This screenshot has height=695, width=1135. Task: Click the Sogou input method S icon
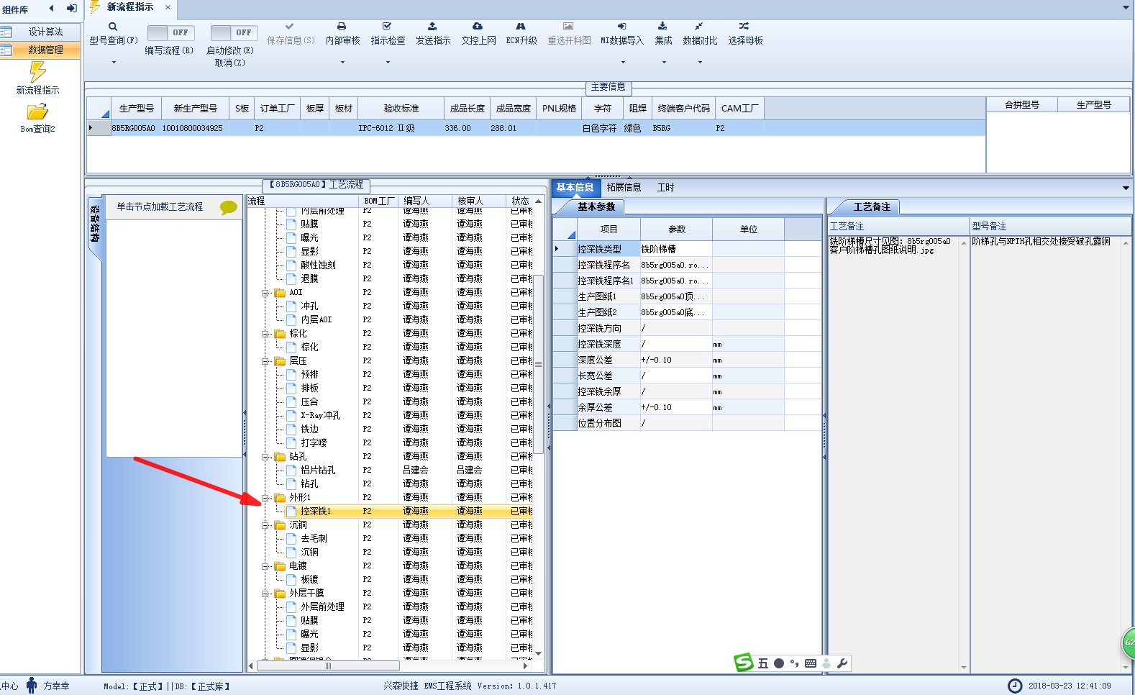point(743,663)
